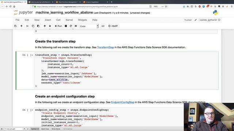Screen dimensions: 234x131
Task: Click inside the endpoint_config_step code cell
Action: tap(109, 117)
